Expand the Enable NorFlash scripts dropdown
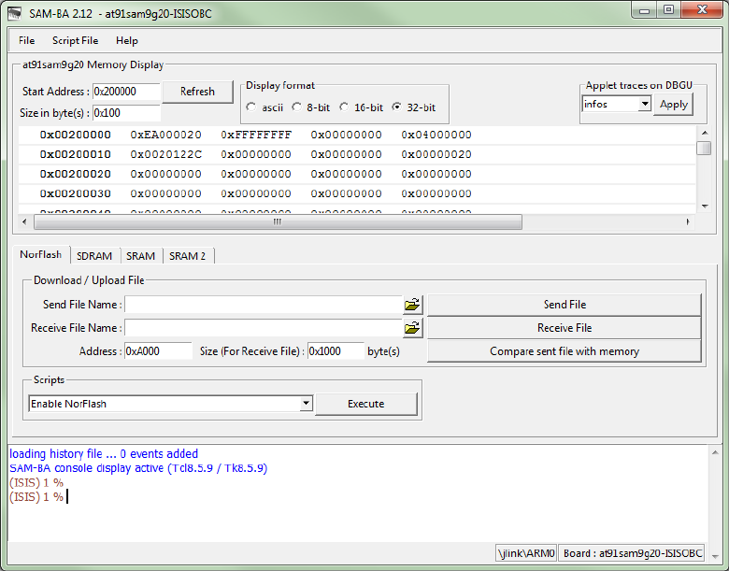The height and width of the screenshot is (571, 729). click(x=306, y=403)
